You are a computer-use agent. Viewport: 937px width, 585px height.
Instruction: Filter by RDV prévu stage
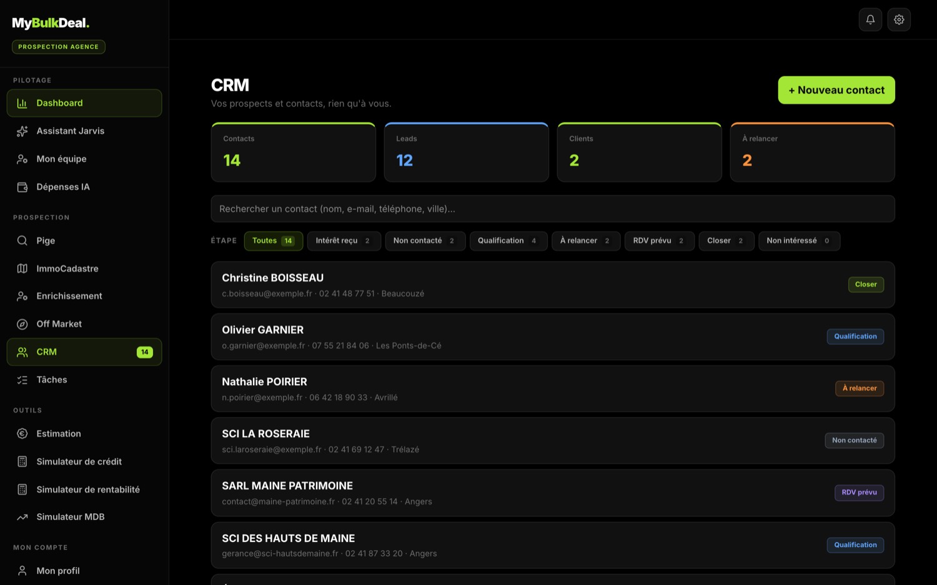[x=660, y=241]
